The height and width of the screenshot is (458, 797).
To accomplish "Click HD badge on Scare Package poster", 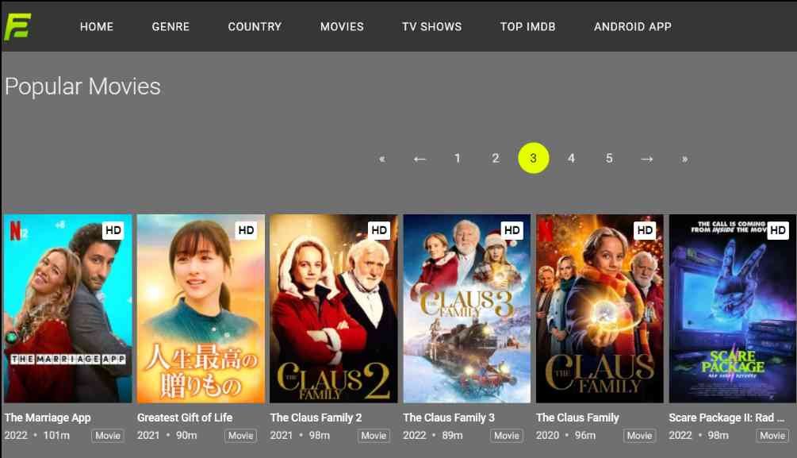I will tap(778, 230).
